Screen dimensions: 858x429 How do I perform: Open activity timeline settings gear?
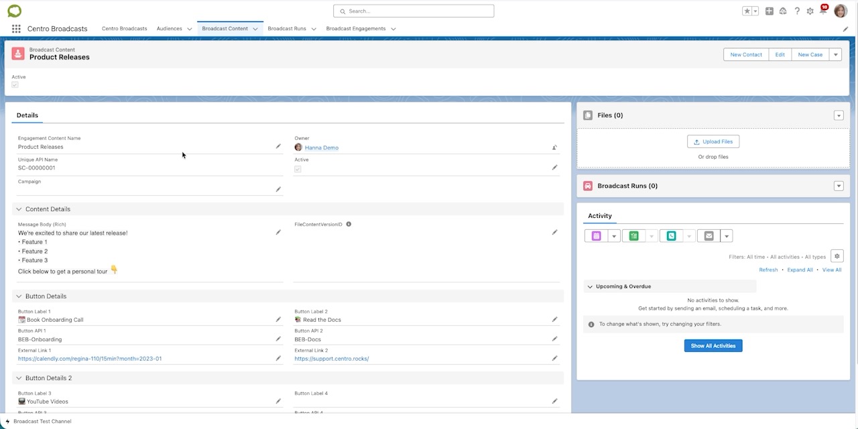pos(837,256)
